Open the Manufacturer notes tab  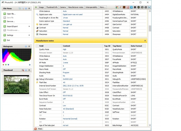click(76, 7)
